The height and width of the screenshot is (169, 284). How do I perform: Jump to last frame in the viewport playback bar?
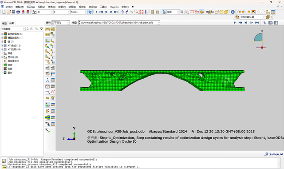click(x=257, y=23)
